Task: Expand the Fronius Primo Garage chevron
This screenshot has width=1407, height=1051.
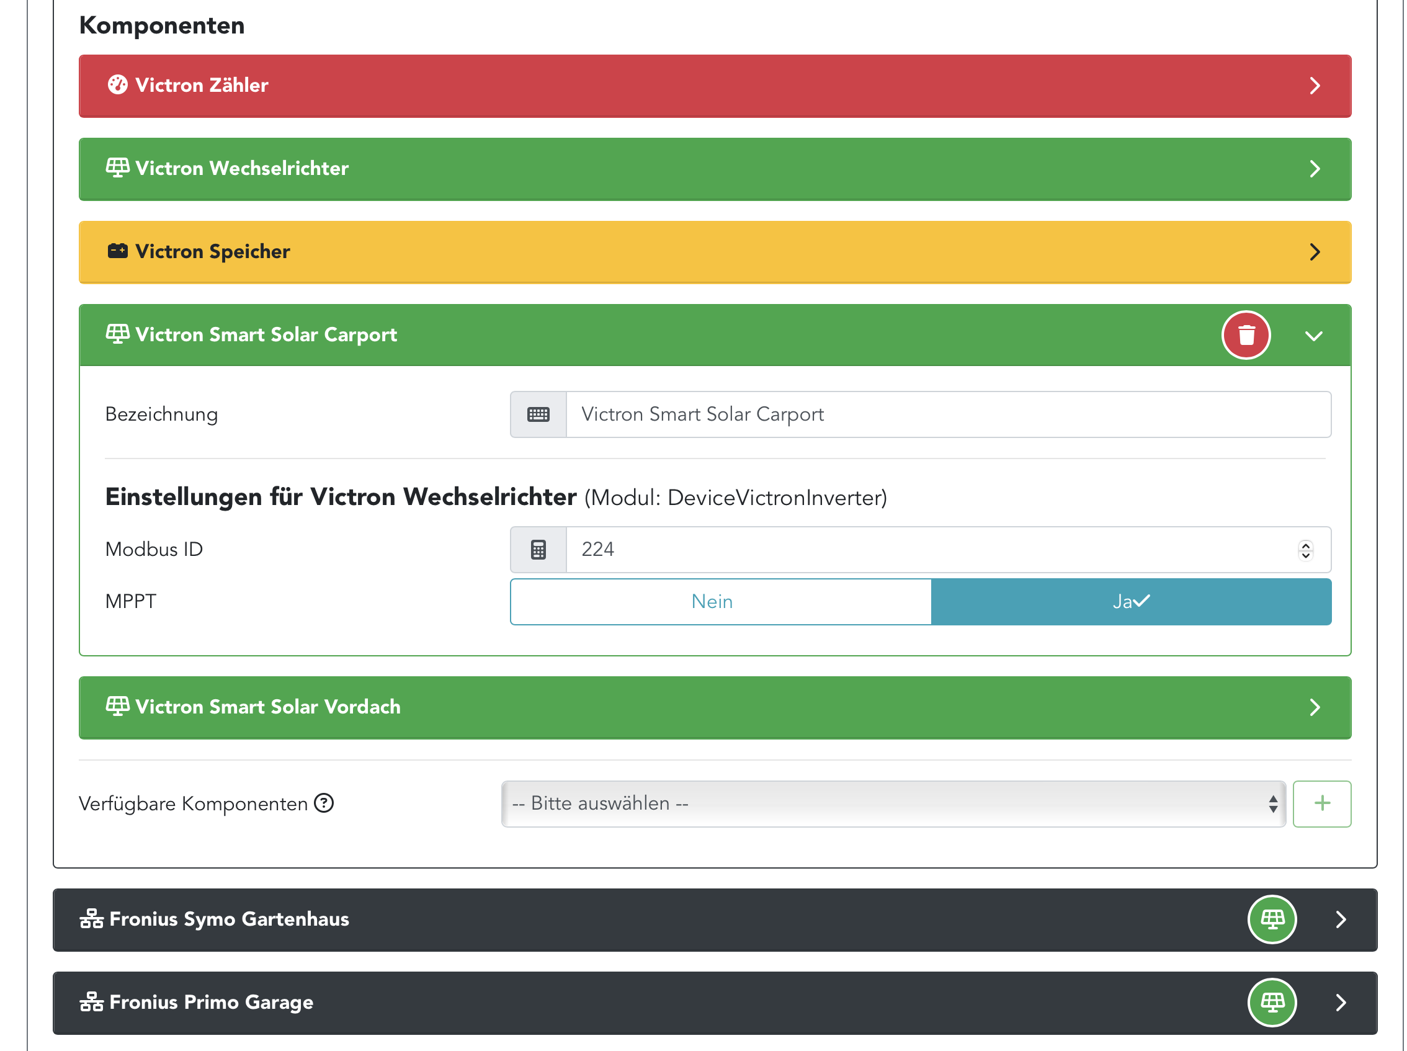Action: [x=1341, y=1003]
